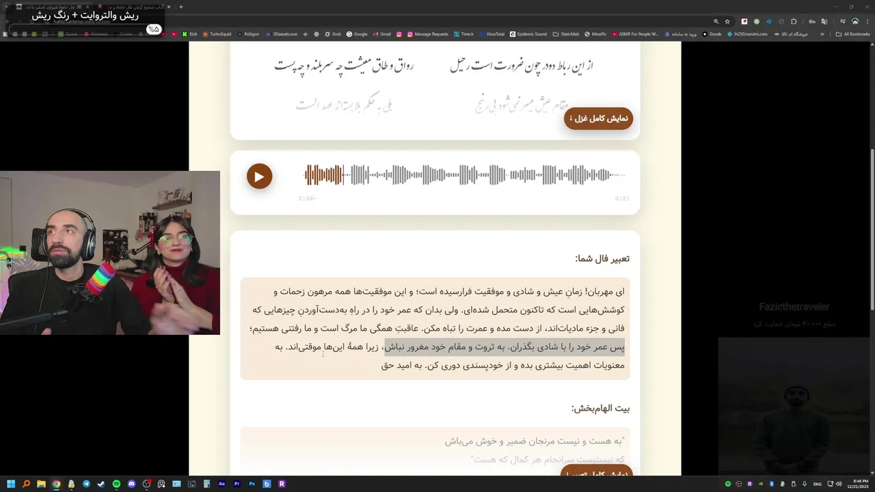Open the volume control in system tray
875x492 pixels.
(839, 484)
